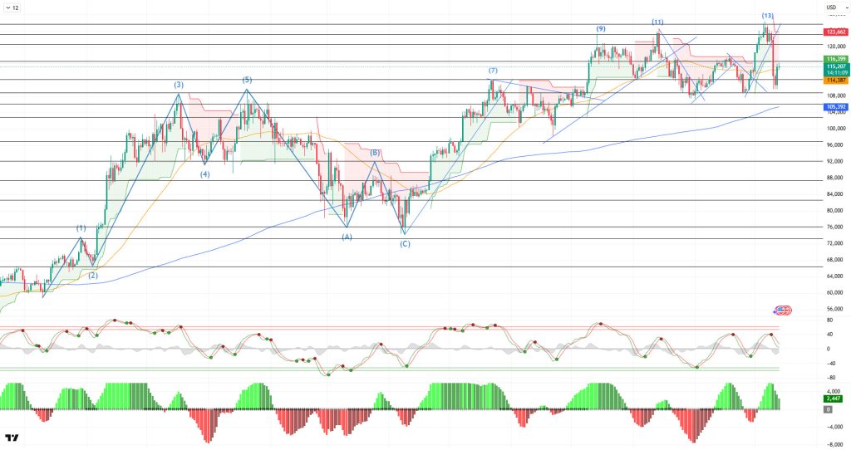Image resolution: width=851 pixels, height=450 pixels.
Task: Click the red 123,662 price label
Action: (835, 32)
